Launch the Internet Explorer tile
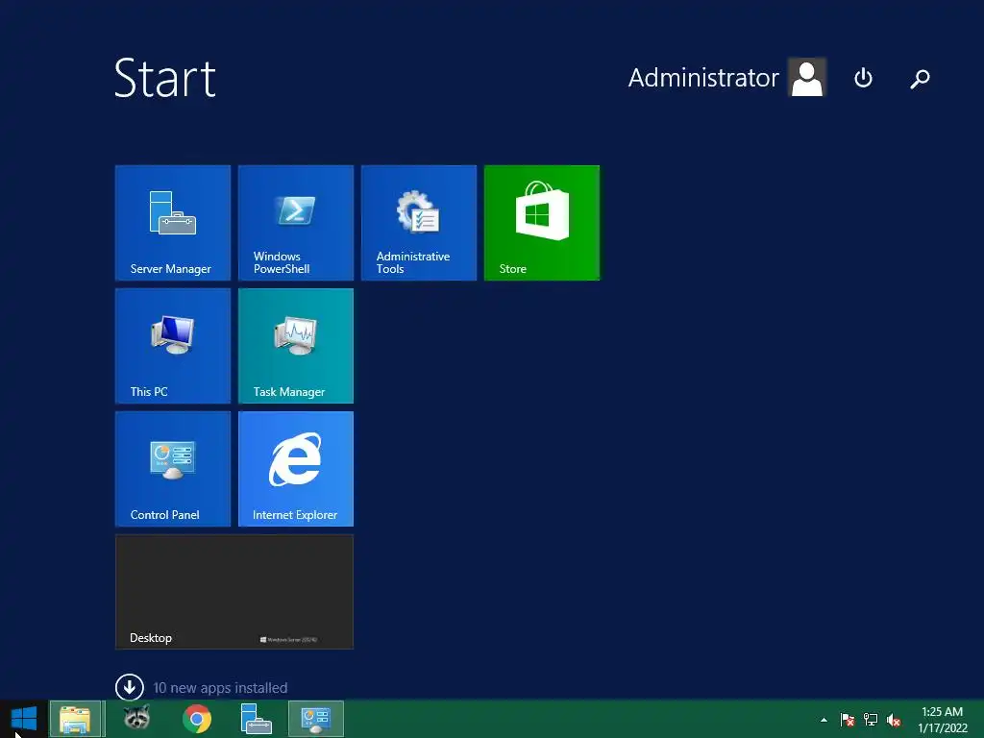 tap(296, 469)
